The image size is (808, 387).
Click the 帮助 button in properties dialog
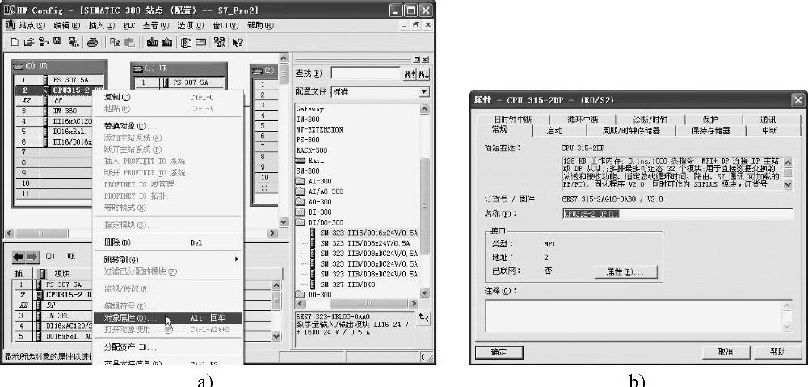[x=777, y=352]
